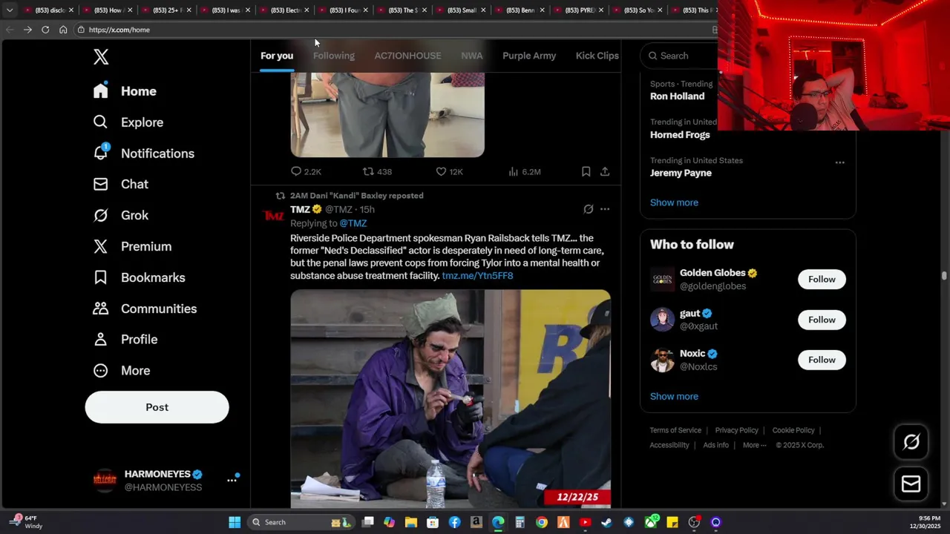Click the Post button

pos(157,407)
